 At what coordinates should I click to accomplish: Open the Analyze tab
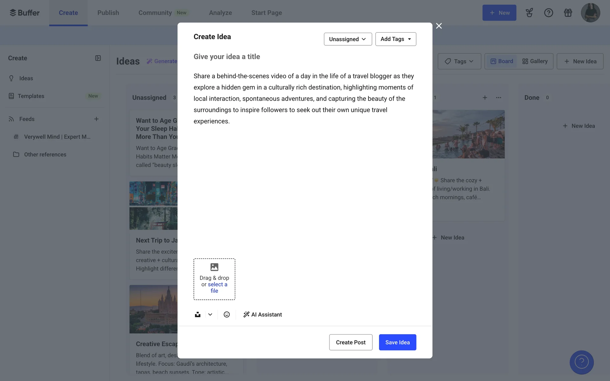pos(220,13)
